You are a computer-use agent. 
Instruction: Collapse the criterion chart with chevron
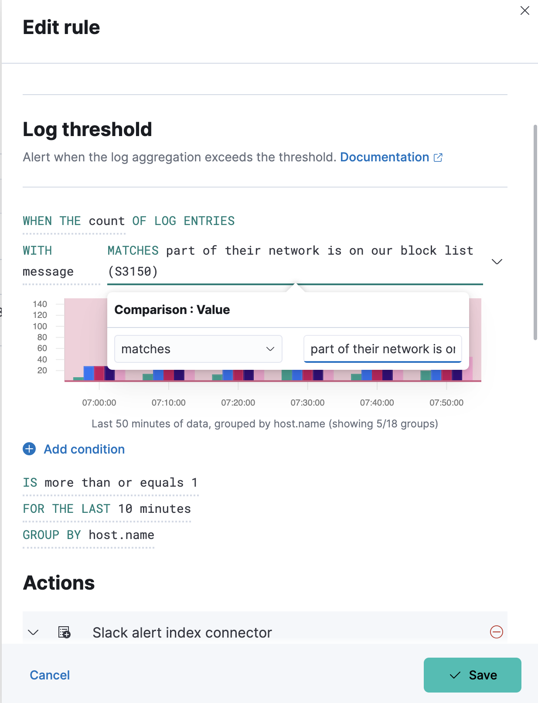497,262
